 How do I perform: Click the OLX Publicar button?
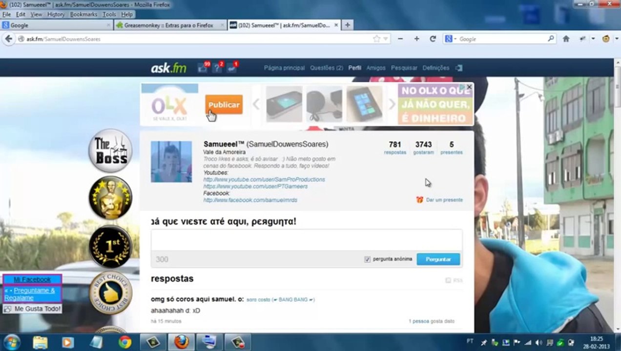point(224,105)
